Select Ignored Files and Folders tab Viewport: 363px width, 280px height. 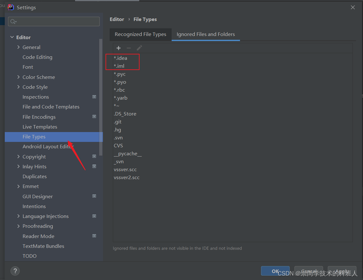(206, 34)
